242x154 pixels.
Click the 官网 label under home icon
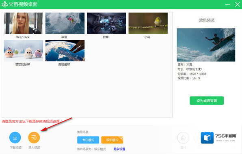click(x=183, y=148)
